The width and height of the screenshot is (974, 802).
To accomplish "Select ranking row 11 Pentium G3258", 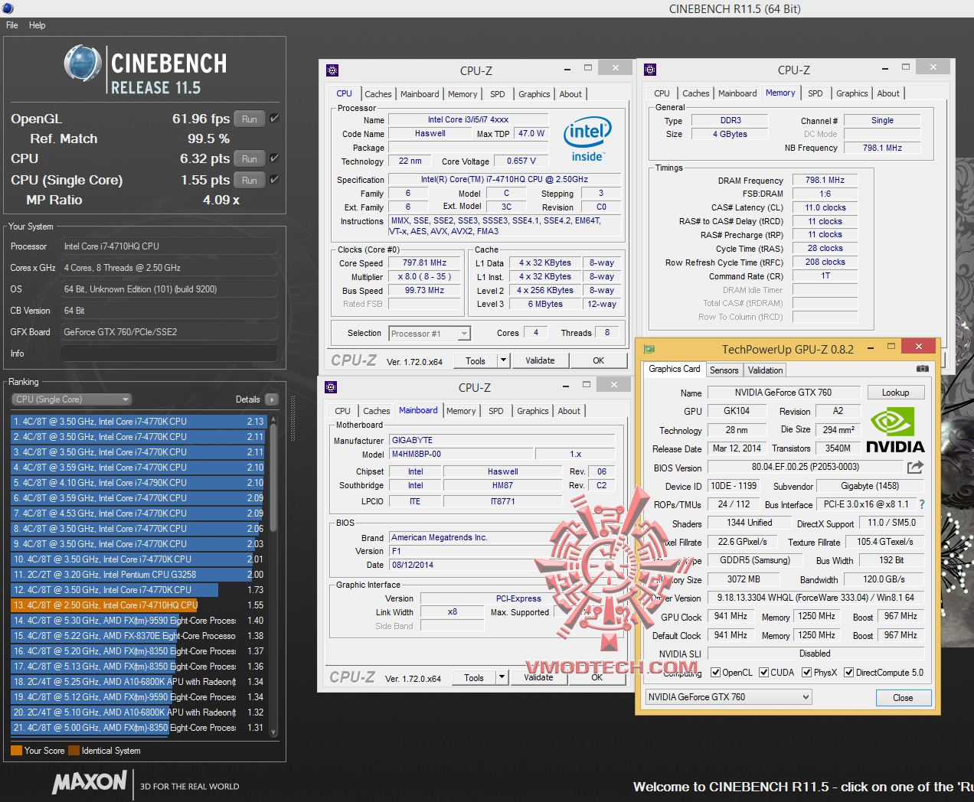I will (x=138, y=575).
